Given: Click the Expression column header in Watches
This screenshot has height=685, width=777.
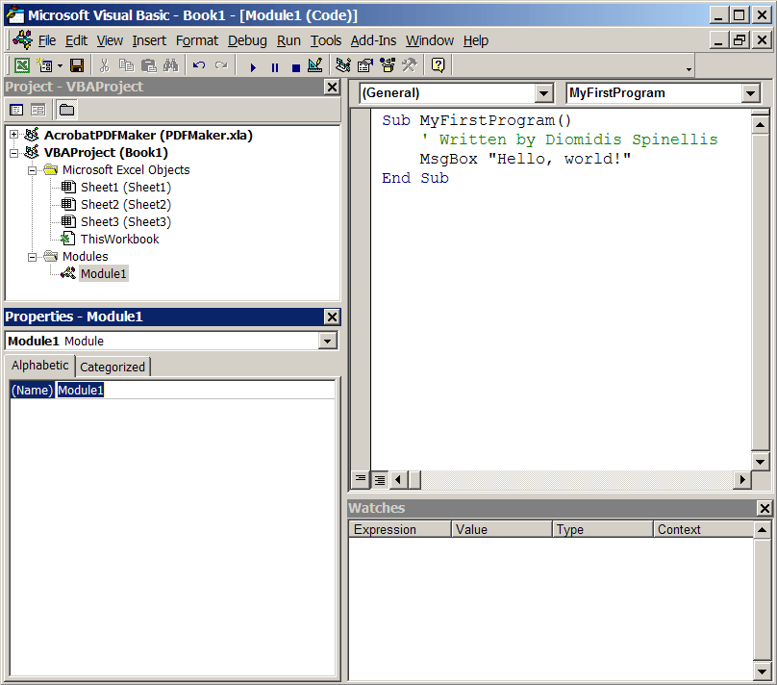Looking at the screenshot, I should click(400, 529).
